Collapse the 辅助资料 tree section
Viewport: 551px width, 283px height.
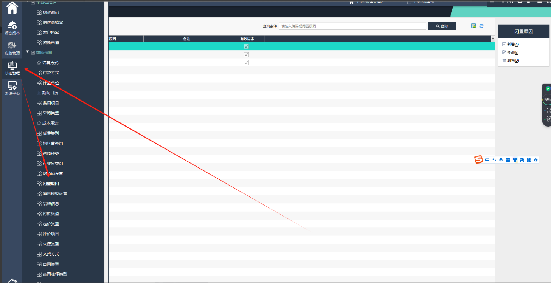click(x=27, y=52)
